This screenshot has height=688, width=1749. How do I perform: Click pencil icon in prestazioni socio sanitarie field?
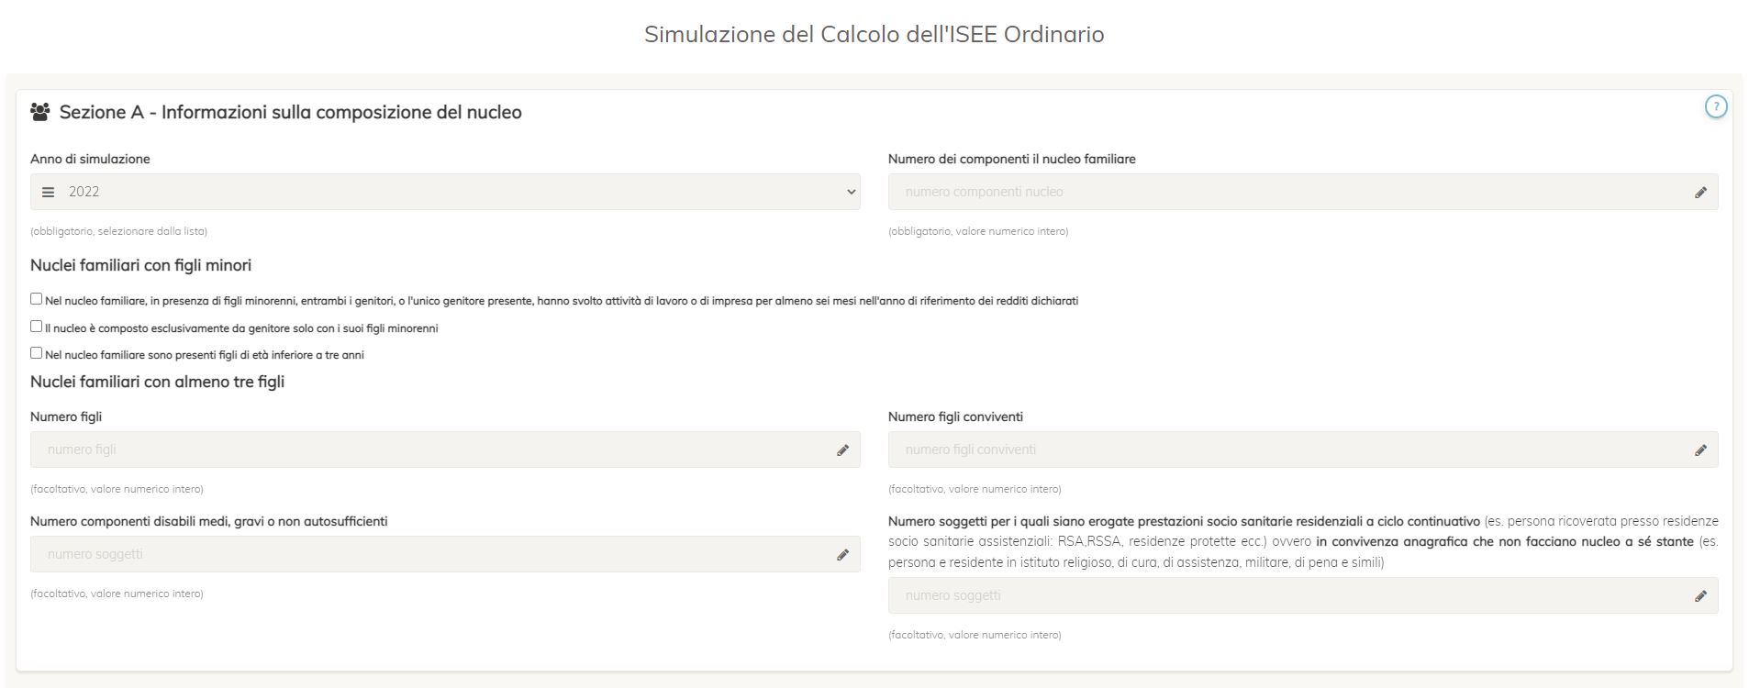[x=1700, y=596]
